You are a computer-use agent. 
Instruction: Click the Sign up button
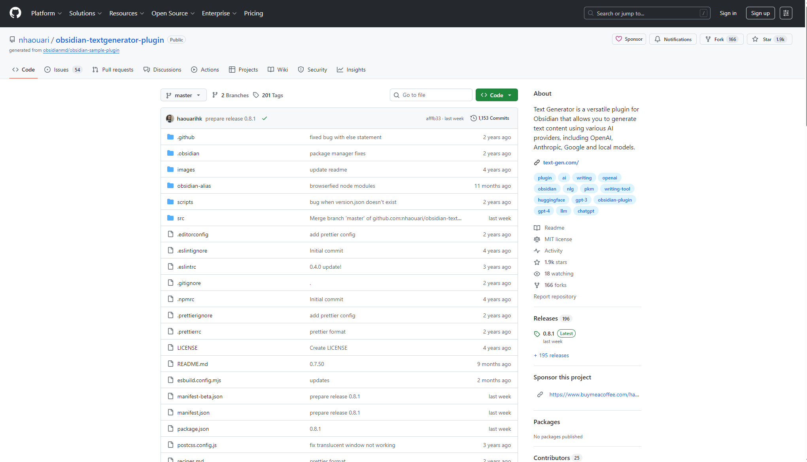(760, 13)
